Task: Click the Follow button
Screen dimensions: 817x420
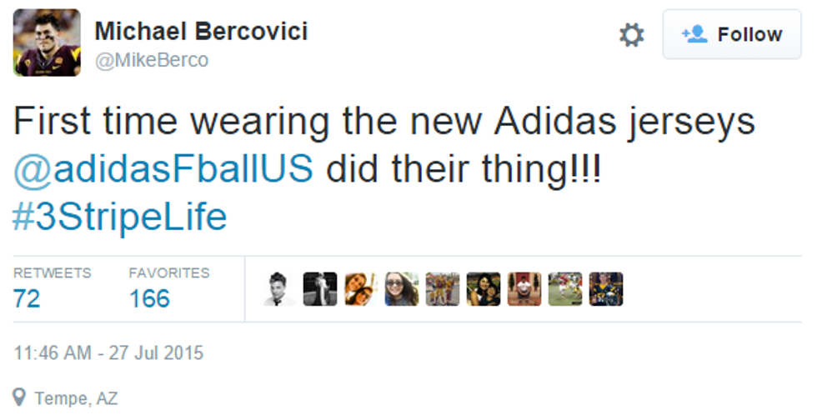Action: 732,35
